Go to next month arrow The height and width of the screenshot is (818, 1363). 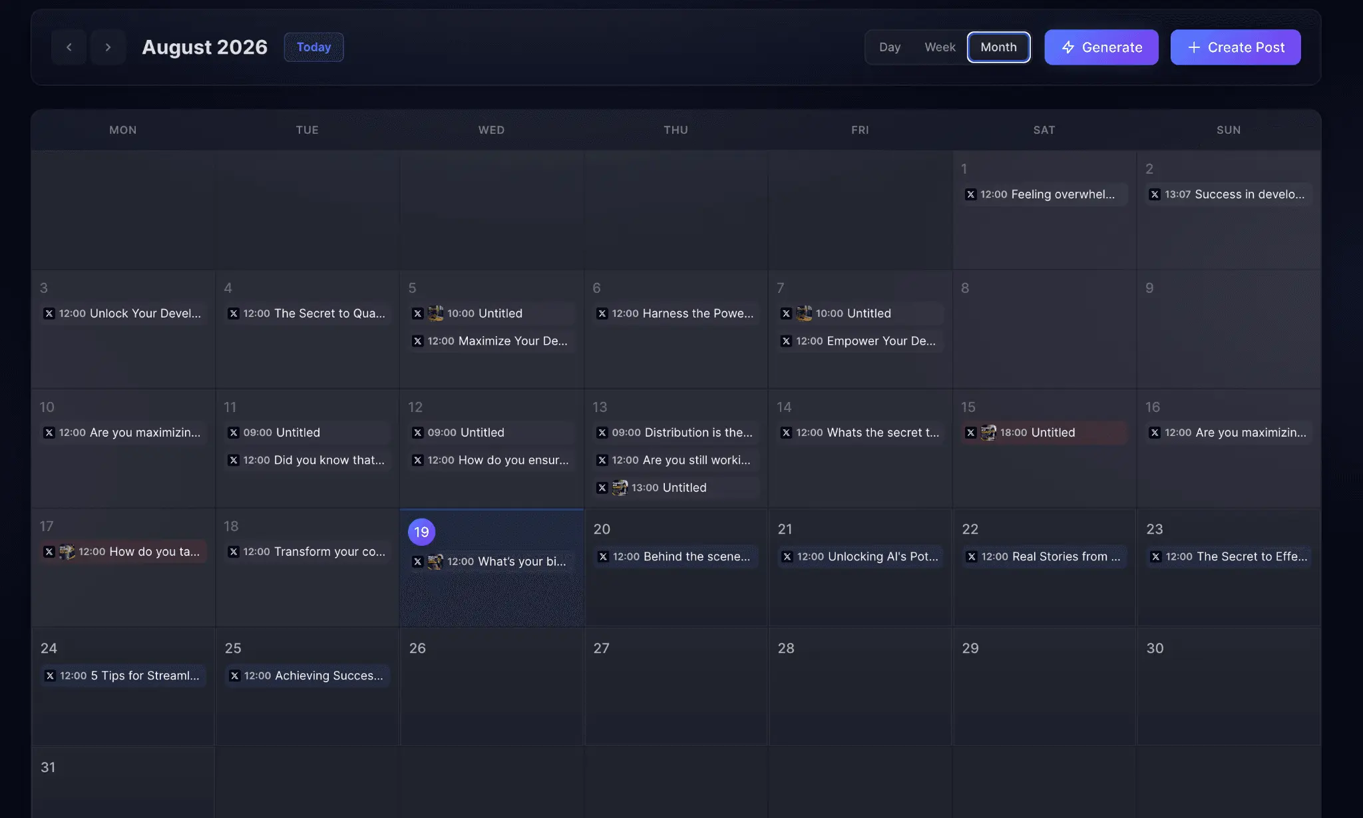pyautogui.click(x=108, y=47)
